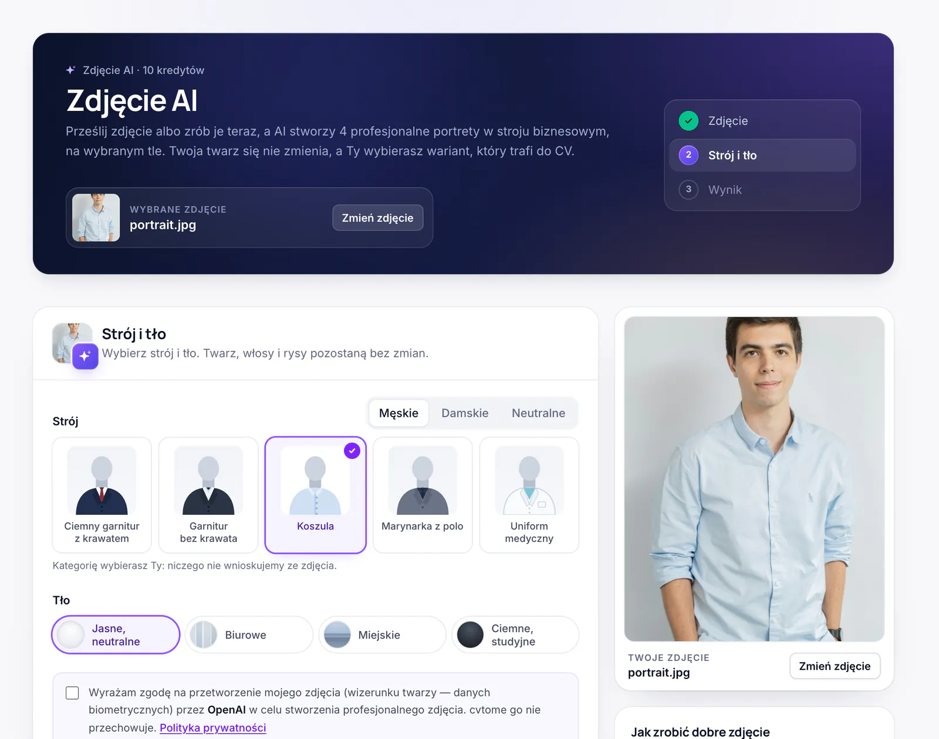Select the Marynarka z polo label

(423, 527)
